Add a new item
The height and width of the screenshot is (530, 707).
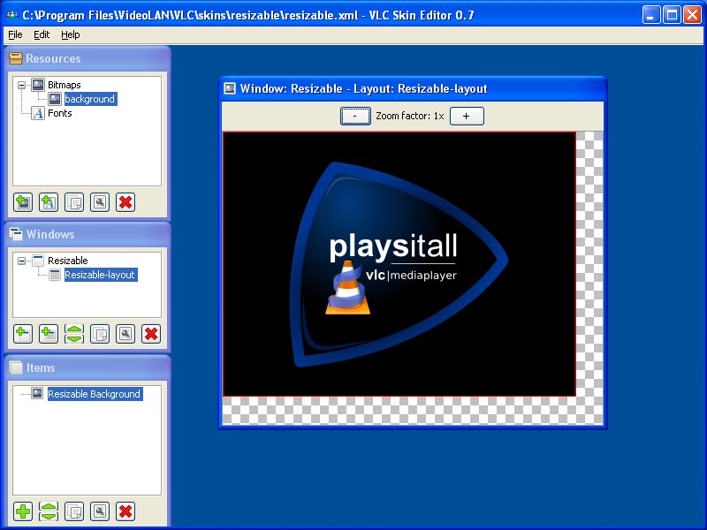coord(23,511)
